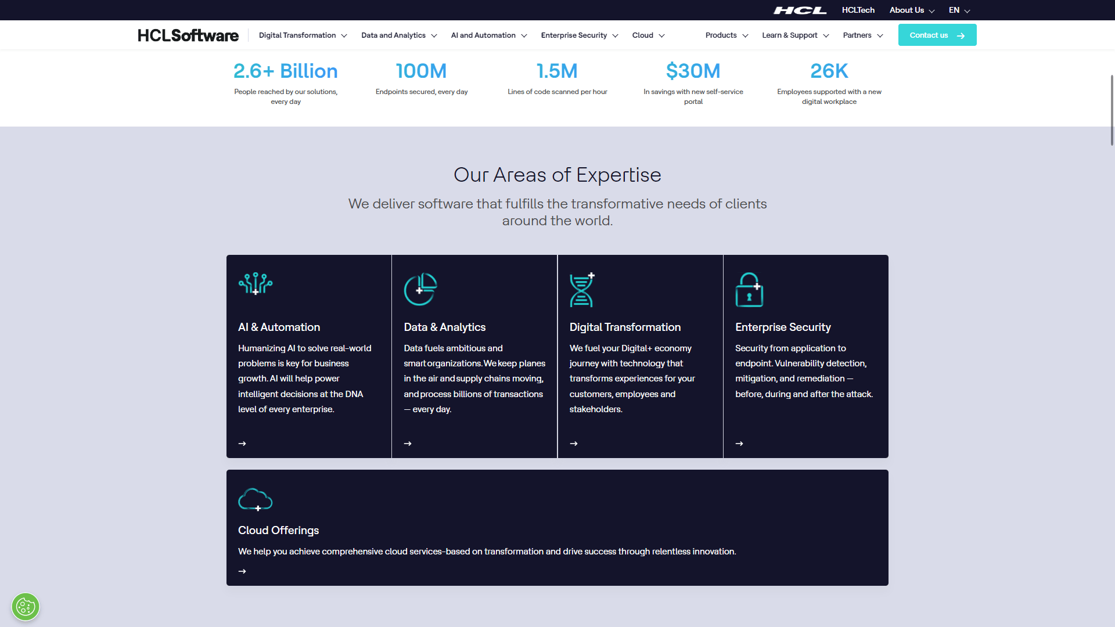The image size is (1115, 627).
Task: Click the Cloud Offerings cloud icon
Action: [x=256, y=499]
